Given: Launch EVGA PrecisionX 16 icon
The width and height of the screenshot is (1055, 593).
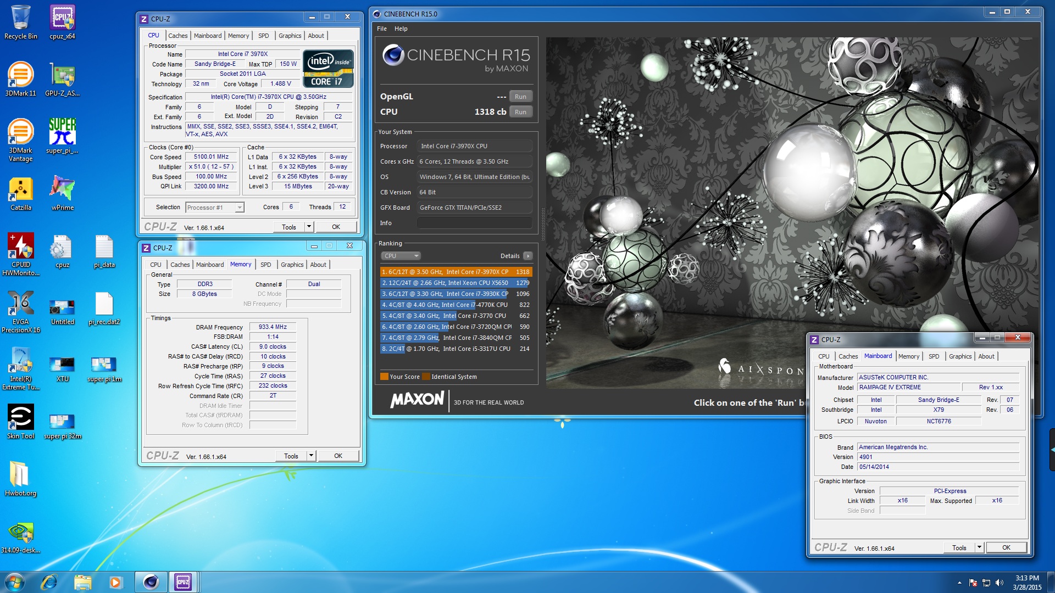Looking at the screenshot, I should pos(20,311).
